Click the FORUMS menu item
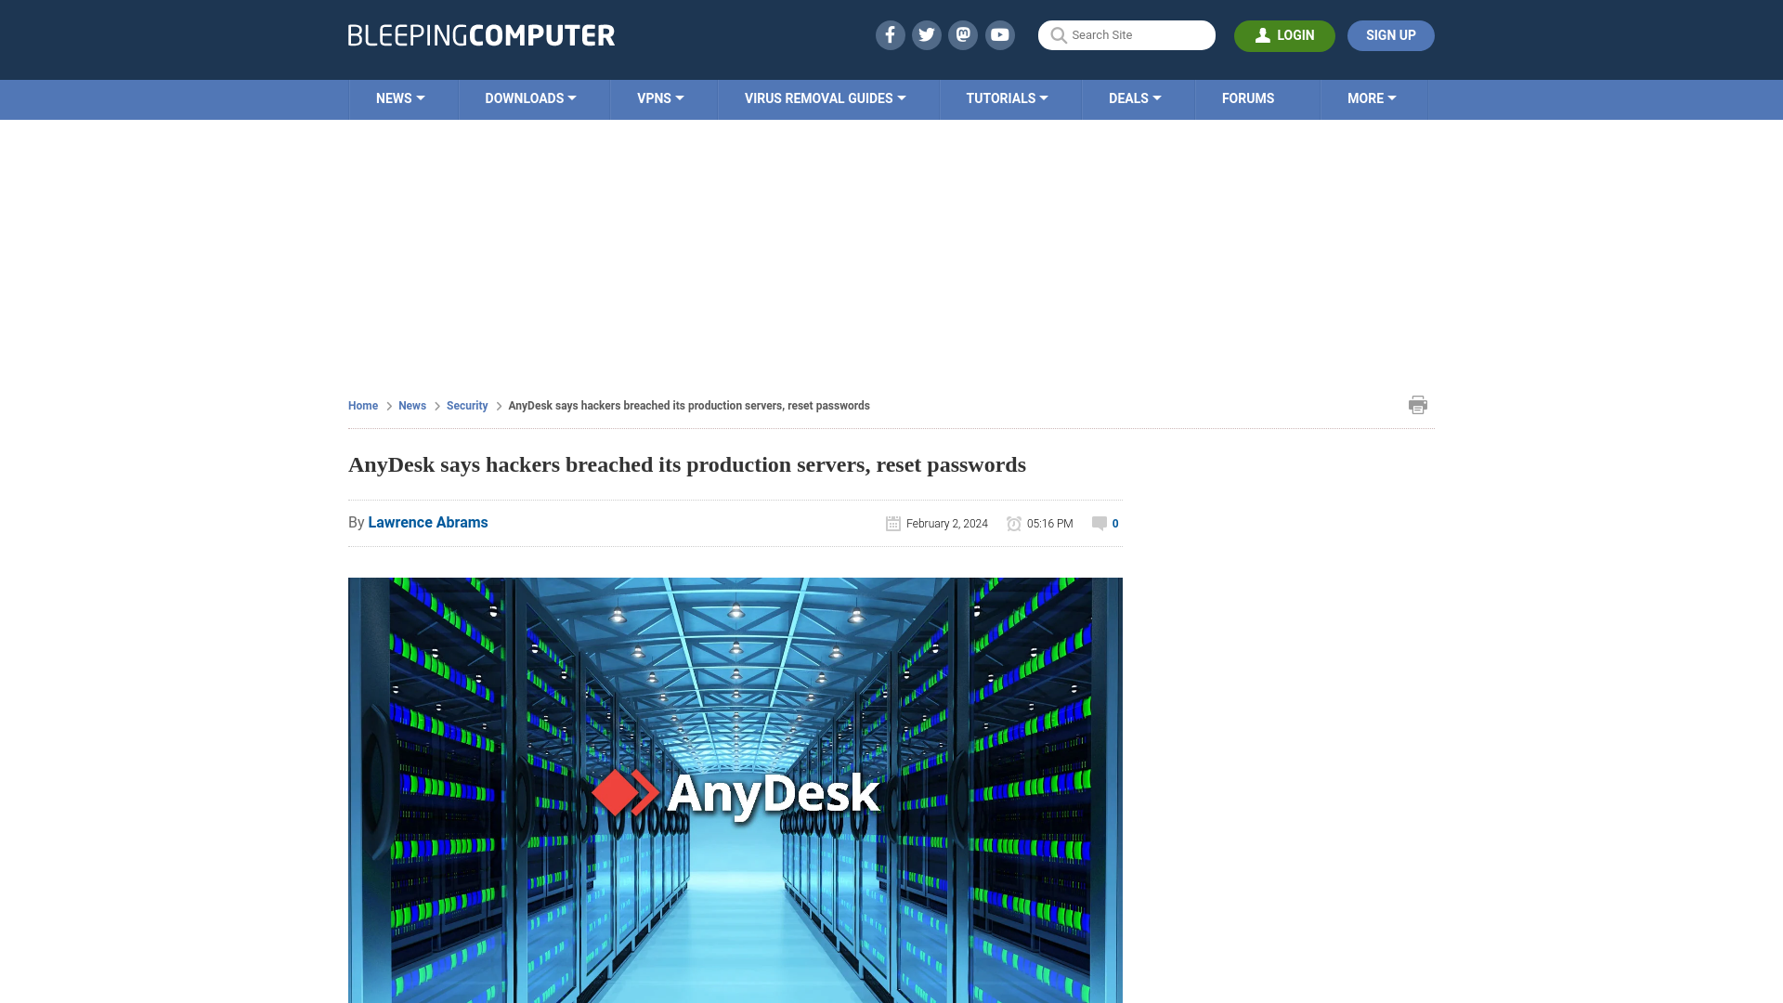The width and height of the screenshot is (1783, 1003). pos(1248,98)
